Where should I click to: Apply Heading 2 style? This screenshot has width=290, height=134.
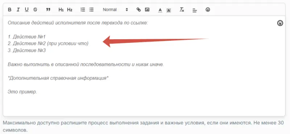pyautogui.click(x=70, y=10)
